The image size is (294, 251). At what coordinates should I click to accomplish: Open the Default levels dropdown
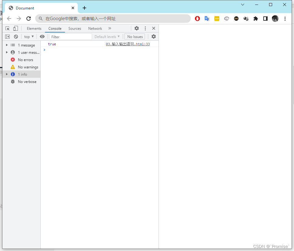coord(107,37)
